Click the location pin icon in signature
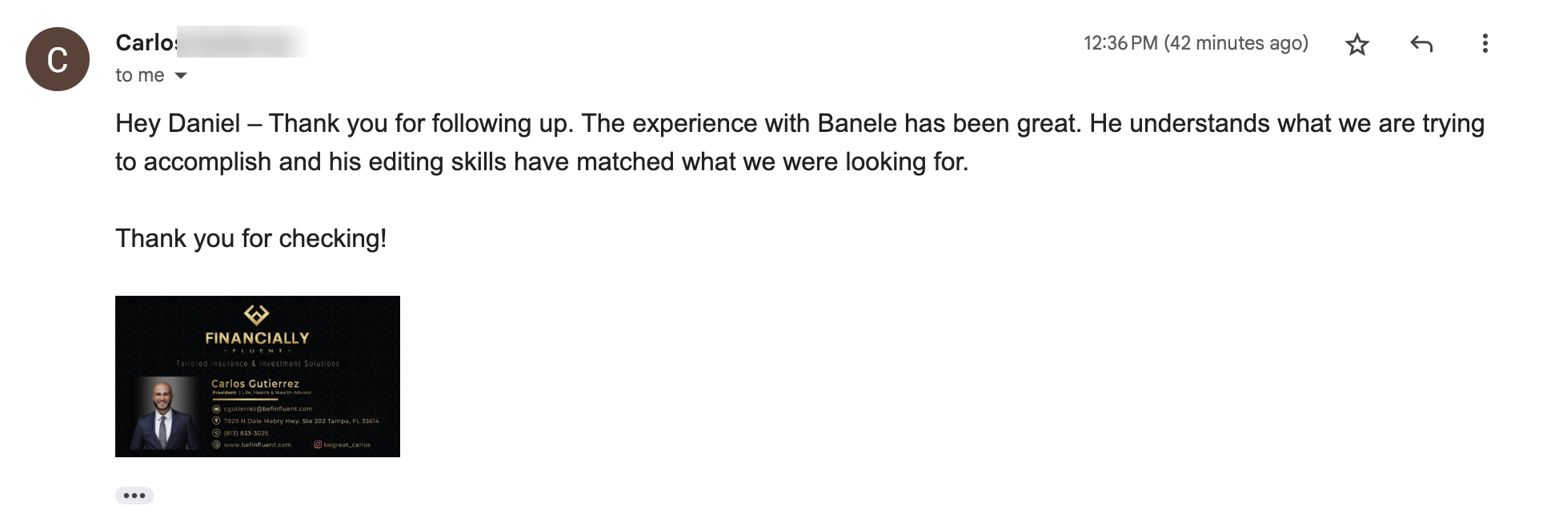The width and height of the screenshot is (1543, 518). click(216, 420)
